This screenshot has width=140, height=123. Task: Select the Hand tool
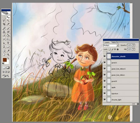(4, 54)
